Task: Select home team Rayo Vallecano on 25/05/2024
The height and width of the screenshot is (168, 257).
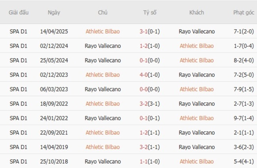Action: tap(103, 60)
